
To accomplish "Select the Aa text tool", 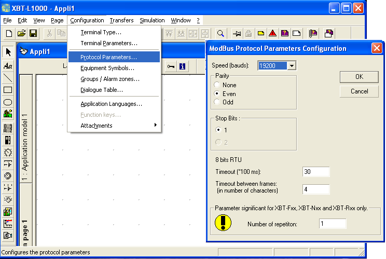I will click(8, 66).
